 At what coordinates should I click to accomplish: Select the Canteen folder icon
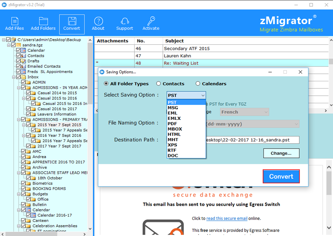28,220
